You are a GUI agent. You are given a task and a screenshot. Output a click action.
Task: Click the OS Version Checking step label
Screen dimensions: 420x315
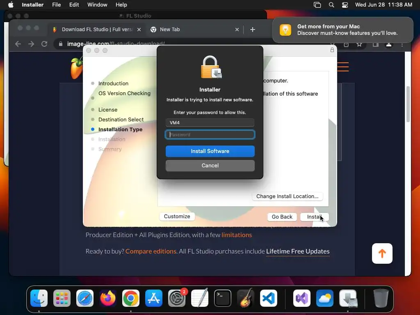124,93
